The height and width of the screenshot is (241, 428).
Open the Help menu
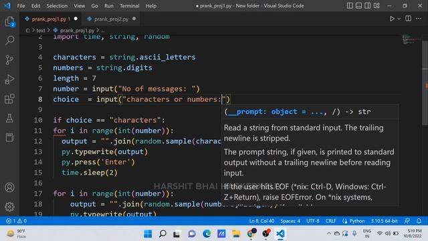150,6
